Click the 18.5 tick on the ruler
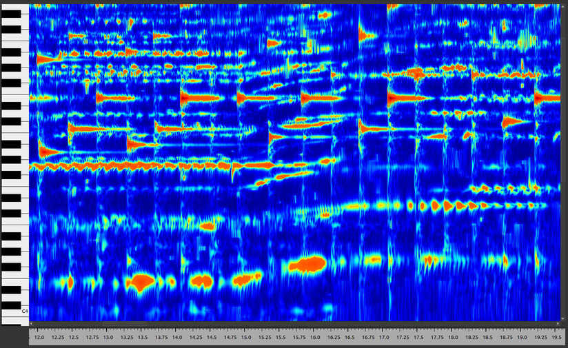Screen dimensions: 568x348 point(487,338)
